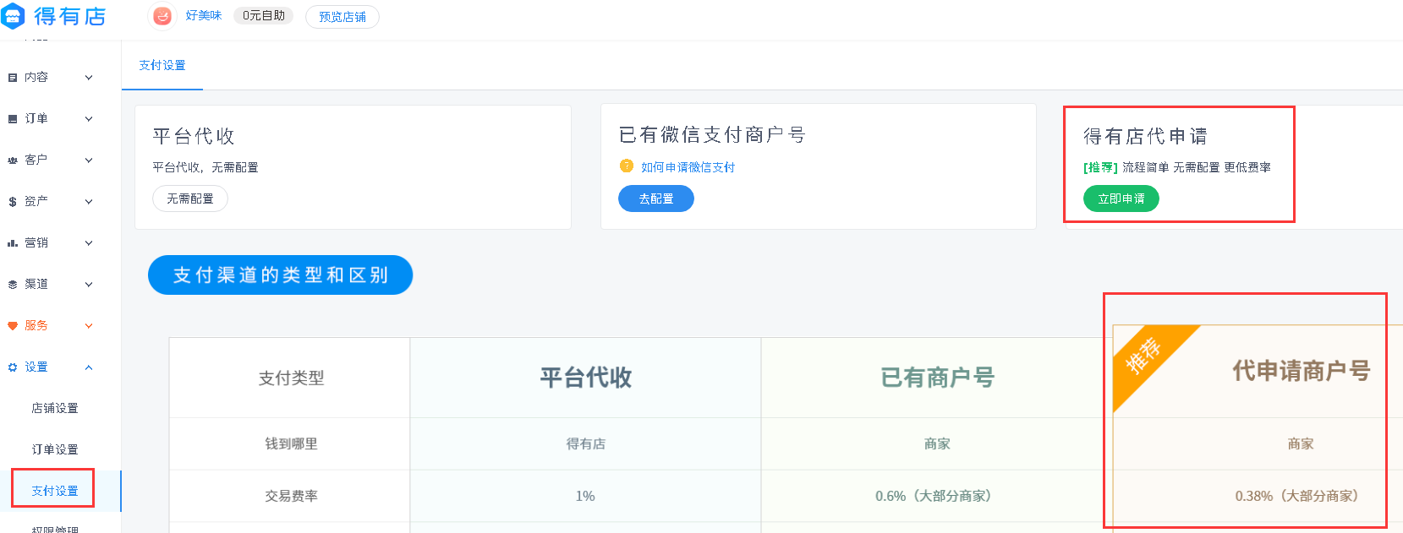Open 订单设置 in the sidebar
The height and width of the screenshot is (533, 1403).
click(x=55, y=450)
